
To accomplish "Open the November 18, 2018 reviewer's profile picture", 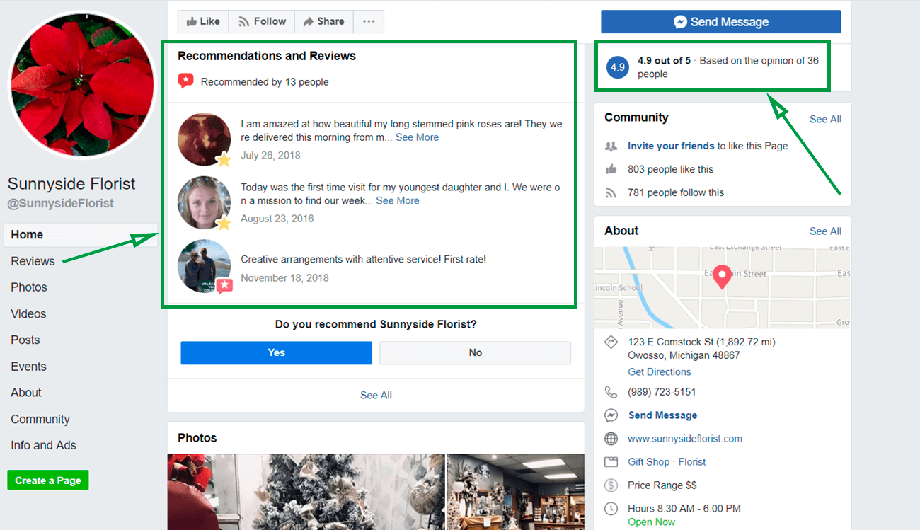I will [204, 266].
